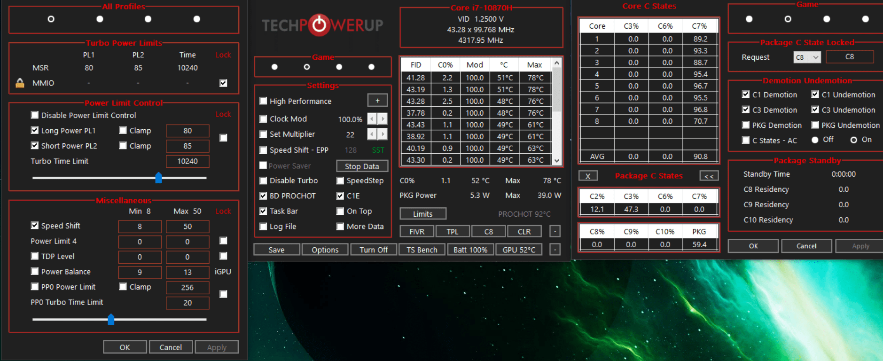Click the Turbo Time Limit slider handle
Screen dimensions: 883x361
158,178
